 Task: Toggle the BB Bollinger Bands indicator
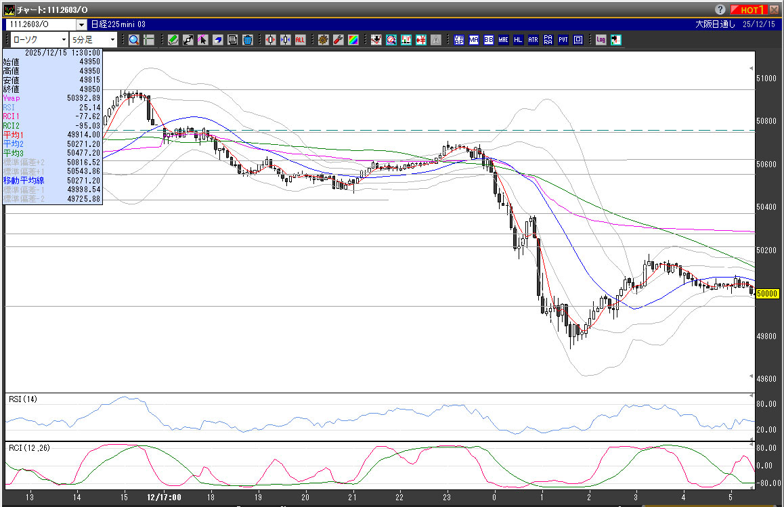coord(488,40)
